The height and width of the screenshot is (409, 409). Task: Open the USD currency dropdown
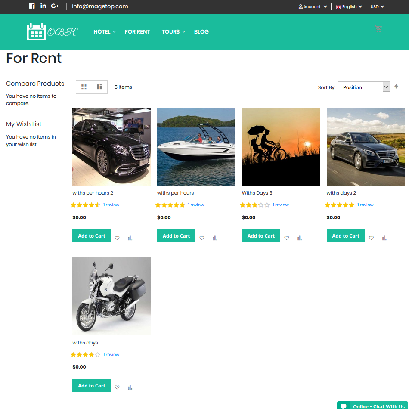point(377,6)
